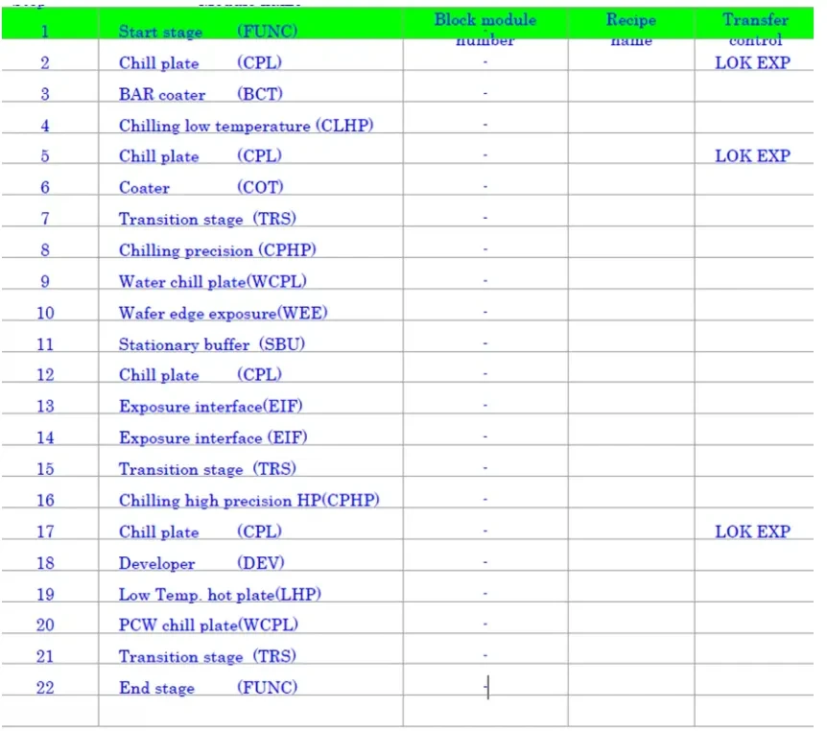Select Transition stage (TRS) in step 21

pos(207,656)
